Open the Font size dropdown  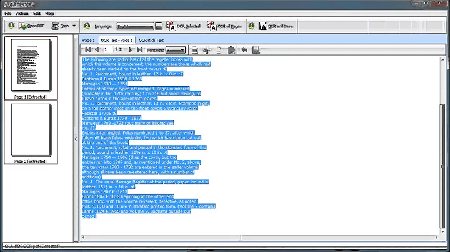click(x=176, y=50)
